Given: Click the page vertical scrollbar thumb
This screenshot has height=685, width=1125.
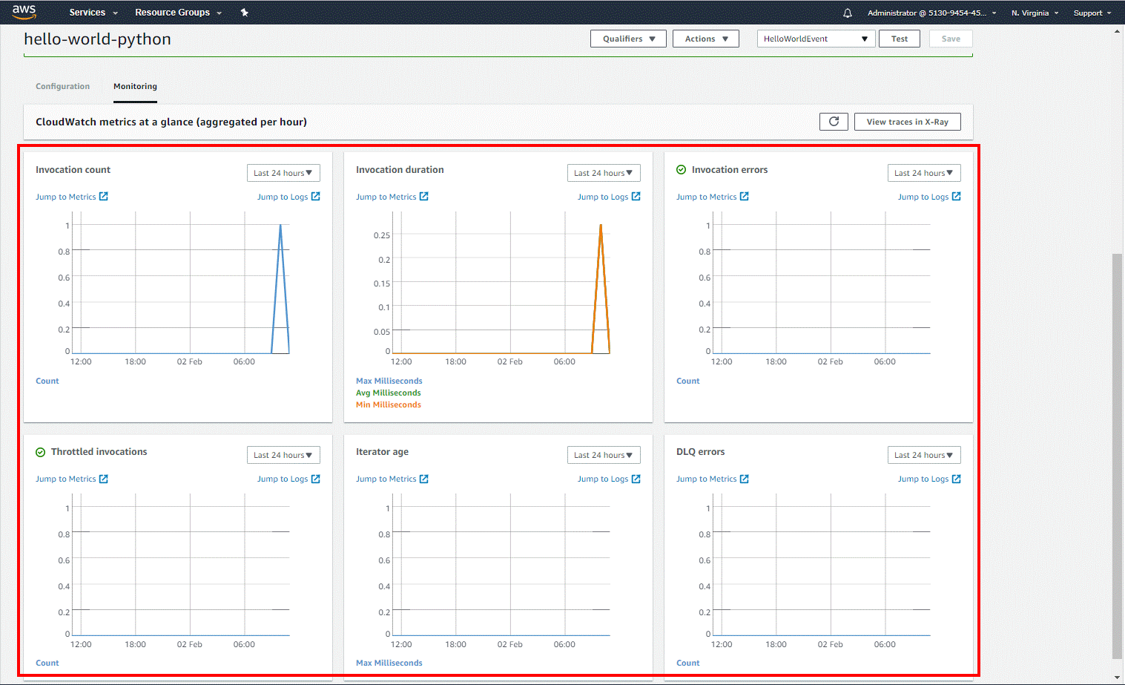Looking at the screenshot, I should 1117,456.
